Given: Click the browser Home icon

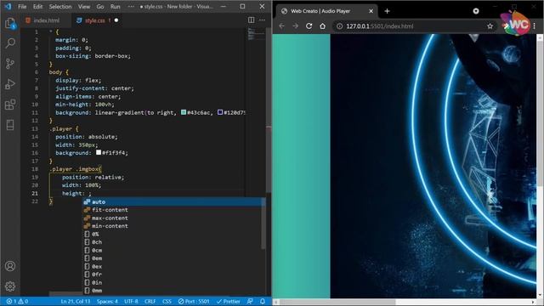Looking at the screenshot, I should [x=323, y=26].
